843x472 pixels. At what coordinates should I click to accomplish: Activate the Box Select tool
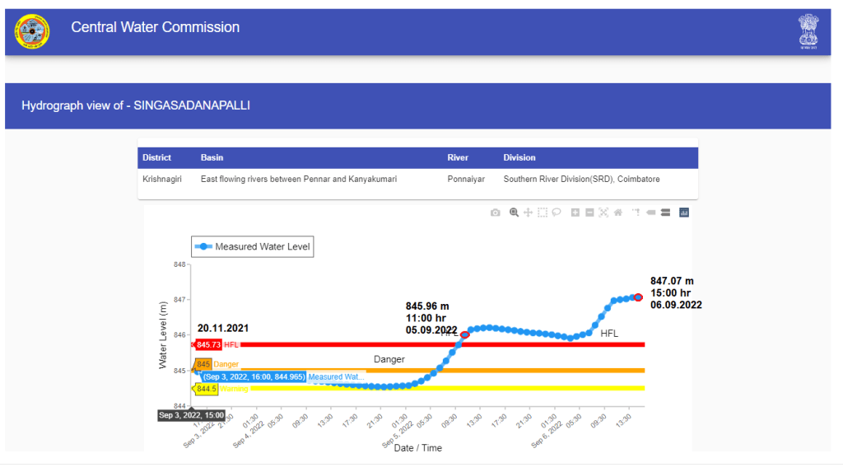(x=543, y=213)
